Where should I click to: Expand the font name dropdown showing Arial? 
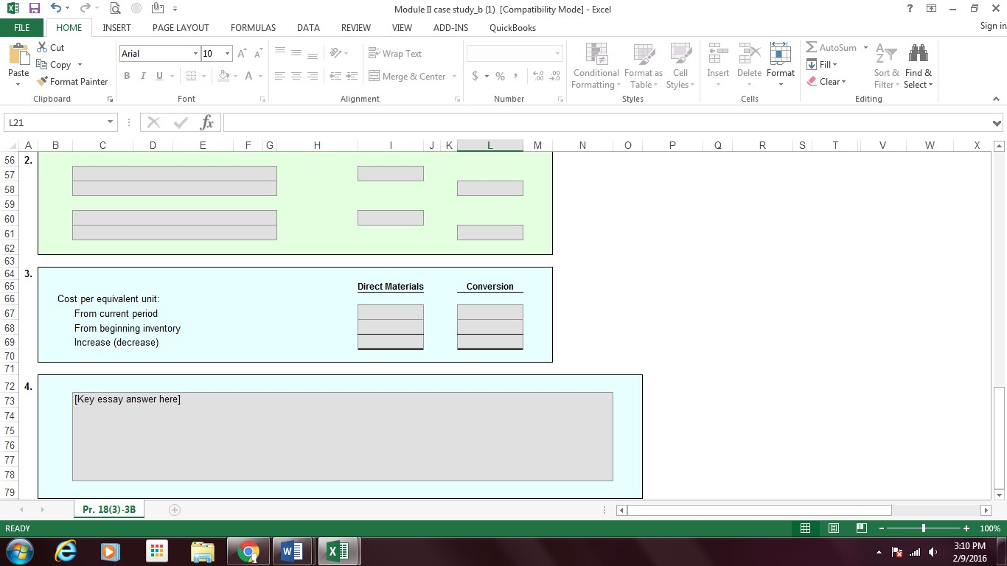coord(195,54)
